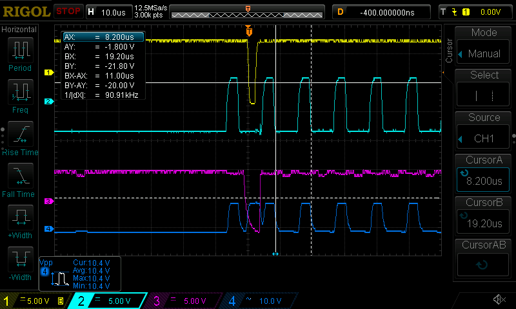Viewport: 516px width, 309px height.
Task: Click the orange trigger position marker
Action: point(249,31)
